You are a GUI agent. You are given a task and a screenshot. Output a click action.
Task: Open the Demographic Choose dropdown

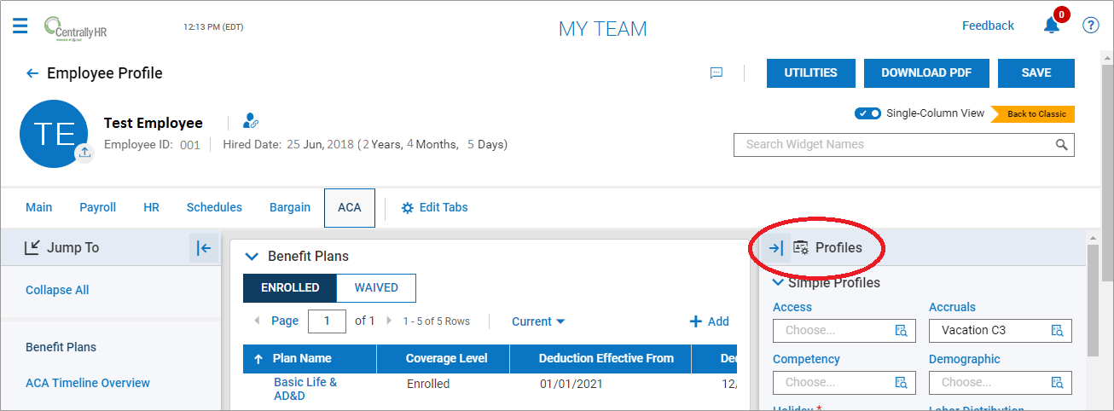coord(1000,383)
